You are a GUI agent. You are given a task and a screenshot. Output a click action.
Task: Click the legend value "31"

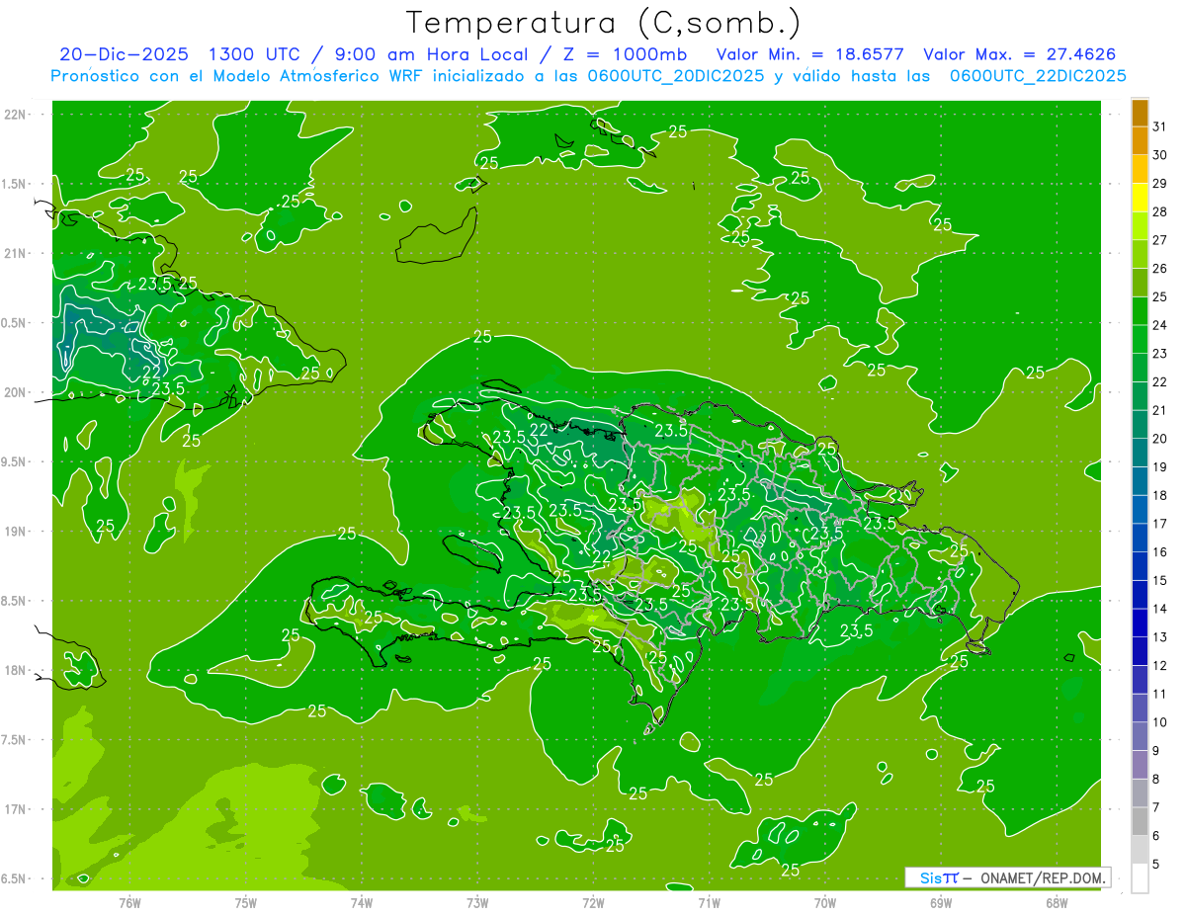click(1160, 126)
